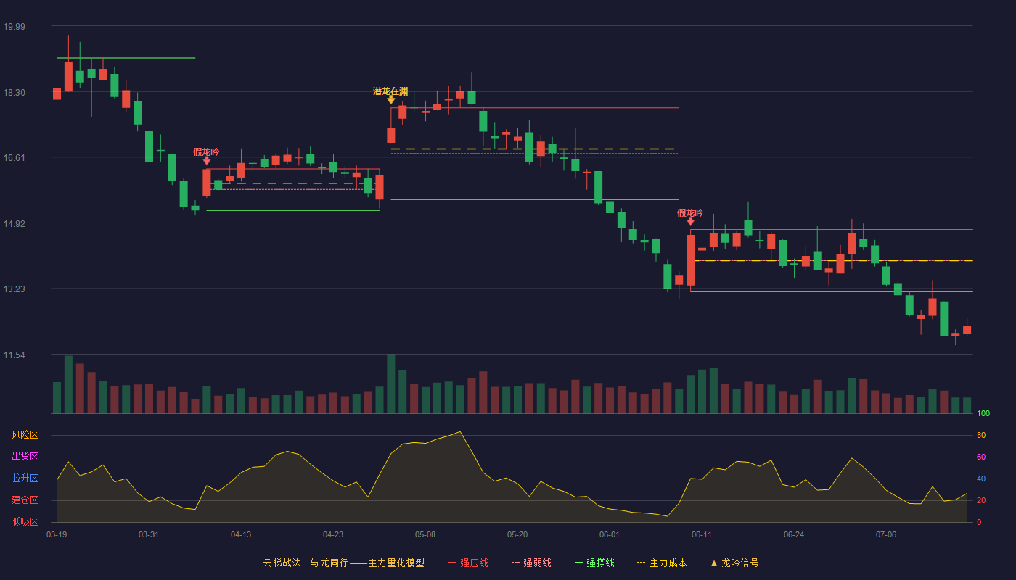
Task: Click the 假龙吟 red arrow marker near 06-11
Action: 691,222
